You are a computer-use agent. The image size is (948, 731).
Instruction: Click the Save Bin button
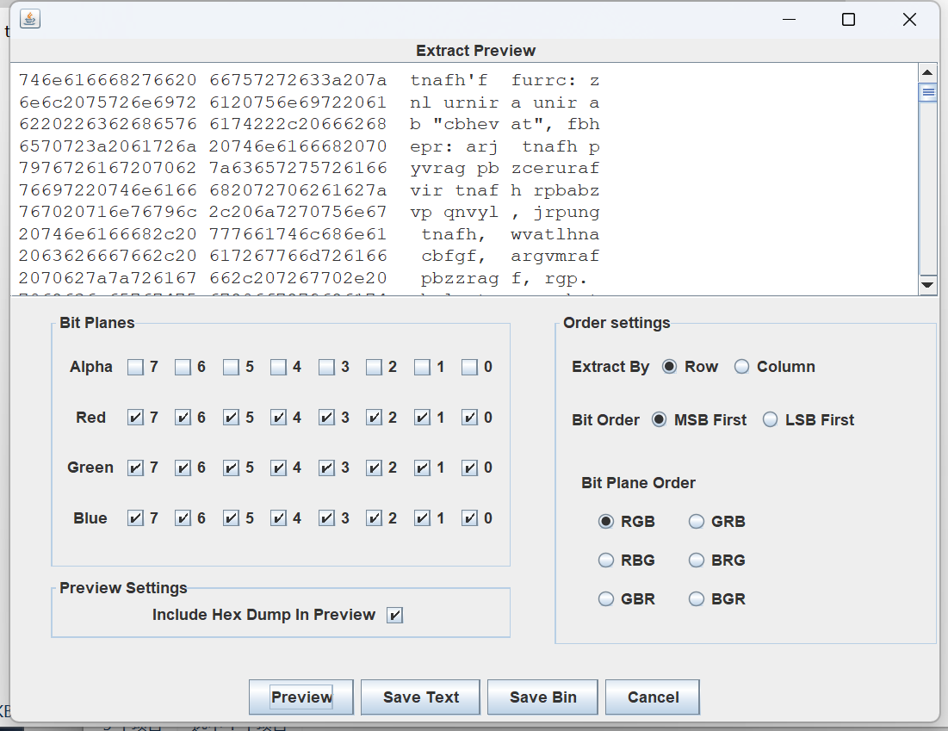click(542, 697)
